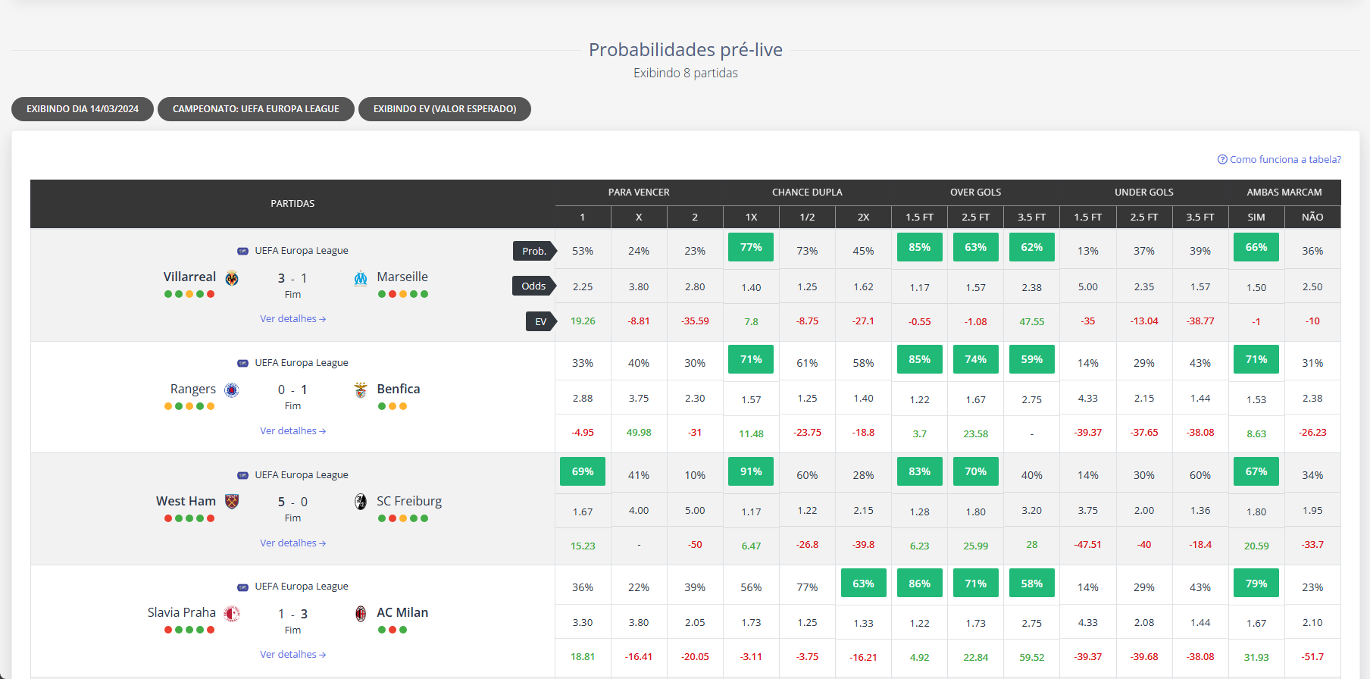Click league icon in Rangers match row
Screen dimensions: 1370x679
[x=242, y=363]
